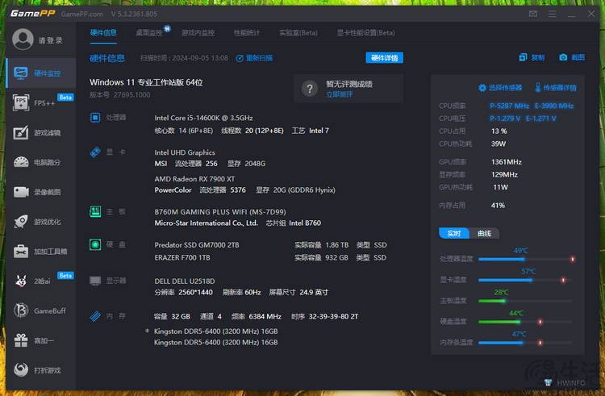Click the 内存条温度 47℃ temperature bar

[526, 343]
